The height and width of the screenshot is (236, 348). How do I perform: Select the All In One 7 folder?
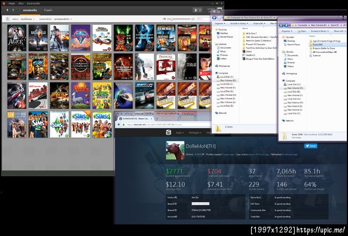(x=249, y=33)
